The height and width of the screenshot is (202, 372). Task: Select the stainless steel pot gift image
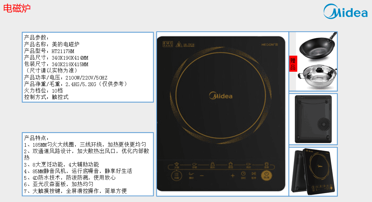click(x=317, y=76)
